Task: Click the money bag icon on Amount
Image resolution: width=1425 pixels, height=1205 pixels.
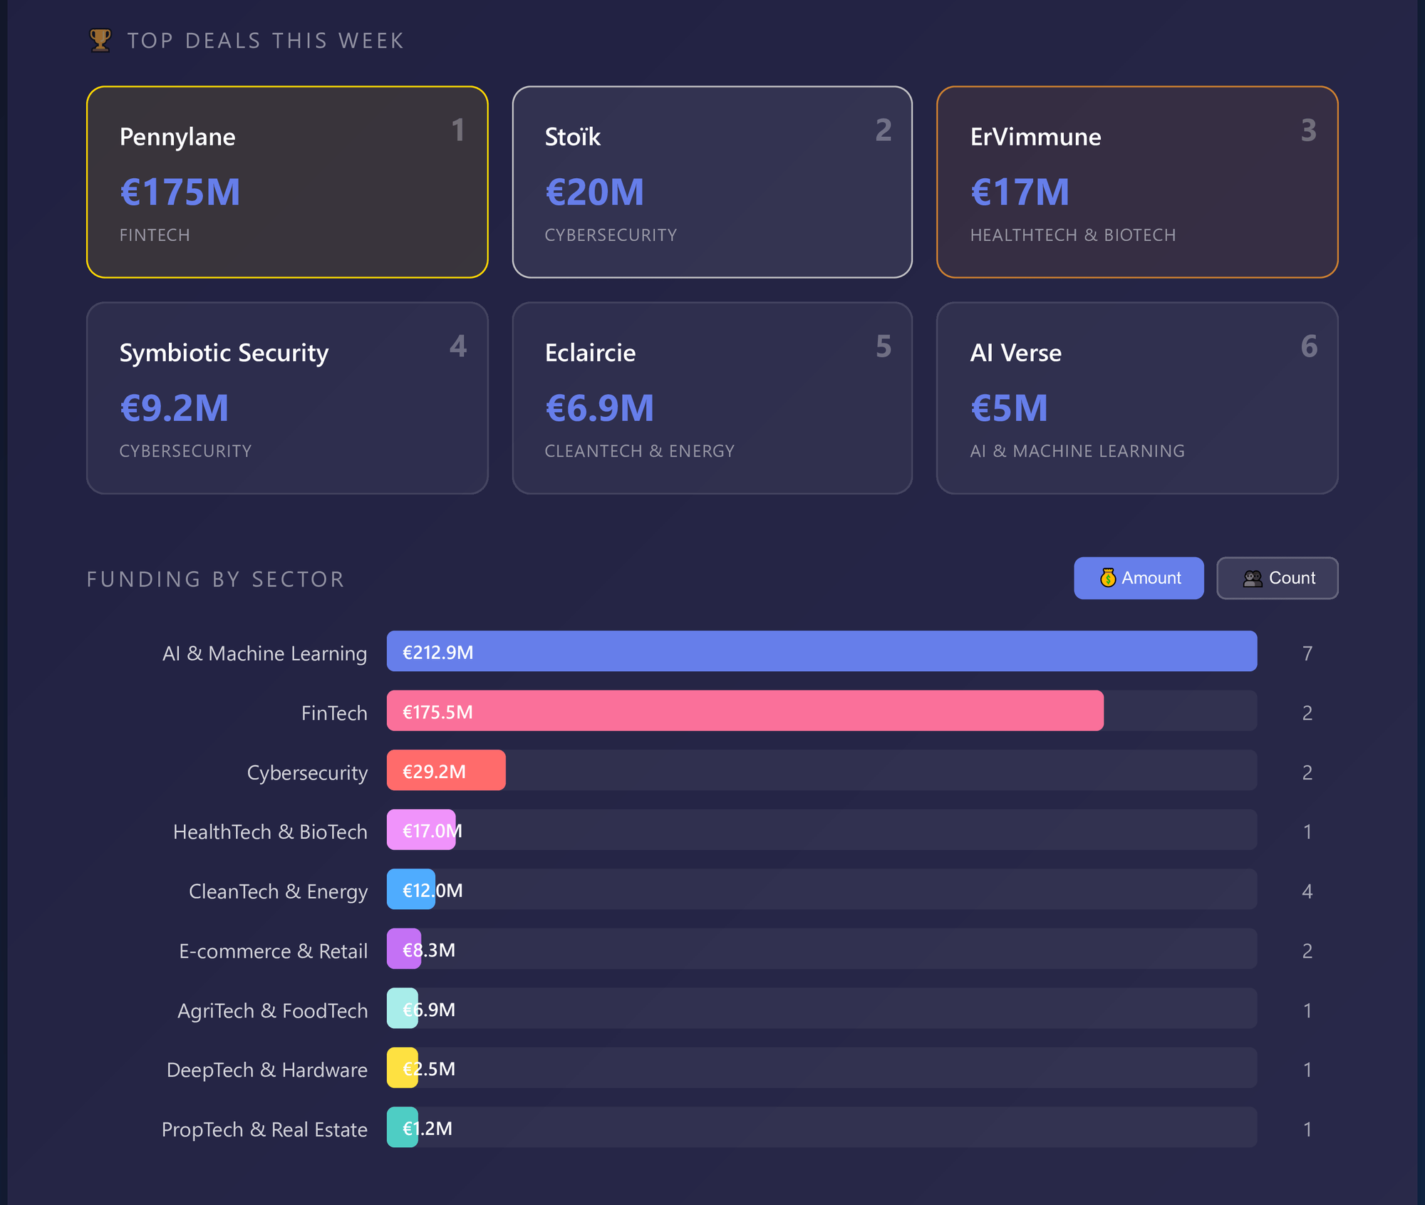Action: point(1107,578)
